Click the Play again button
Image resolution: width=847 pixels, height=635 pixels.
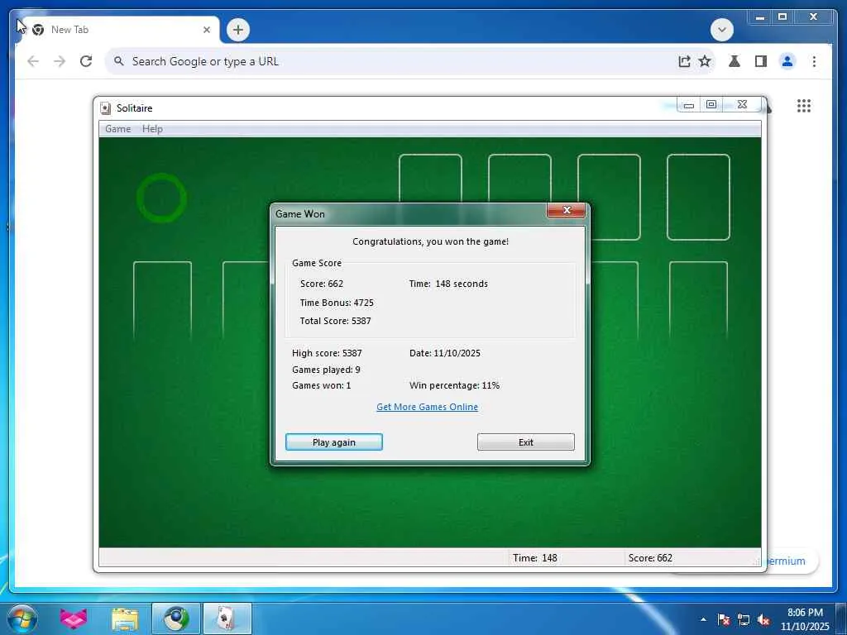click(x=334, y=442)
